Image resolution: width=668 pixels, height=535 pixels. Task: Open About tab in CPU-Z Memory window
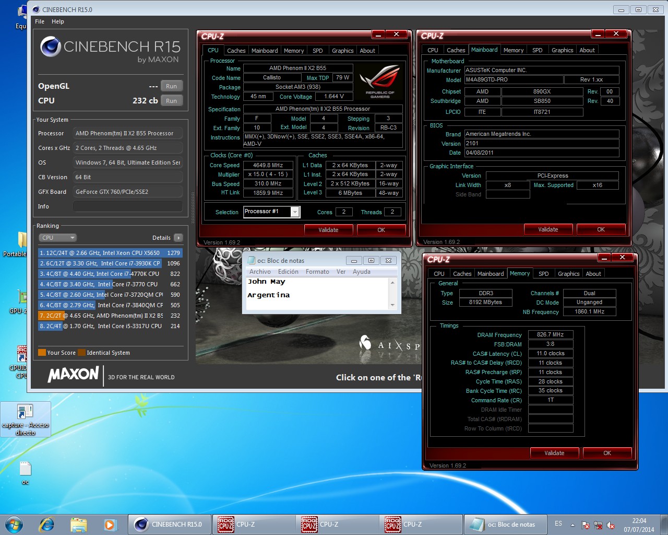[x=593, y=274]
